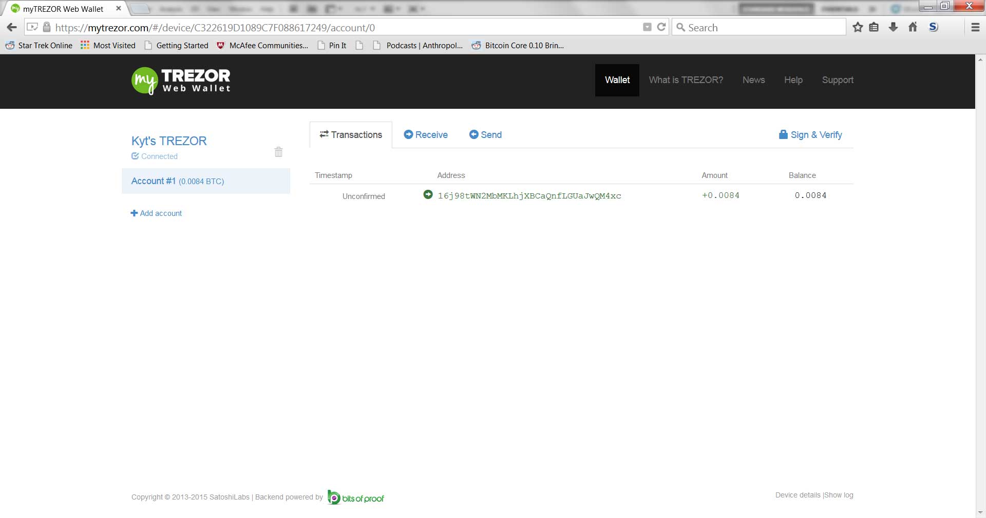Click the blue S extension icon

(x=934, y=27)
